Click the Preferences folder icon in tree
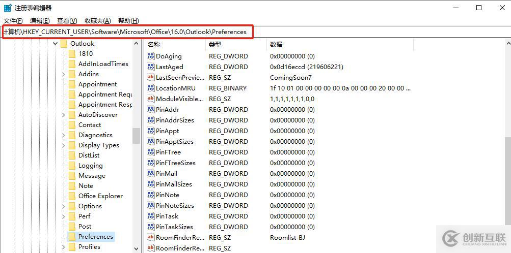 click(x=72, y=236)
